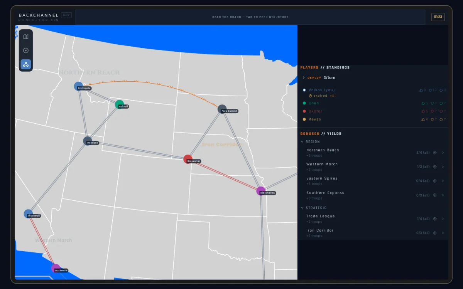Locate Iron Corridor with its target icon
This screenshot has height=289, width=463.
(x=435, y=233)
